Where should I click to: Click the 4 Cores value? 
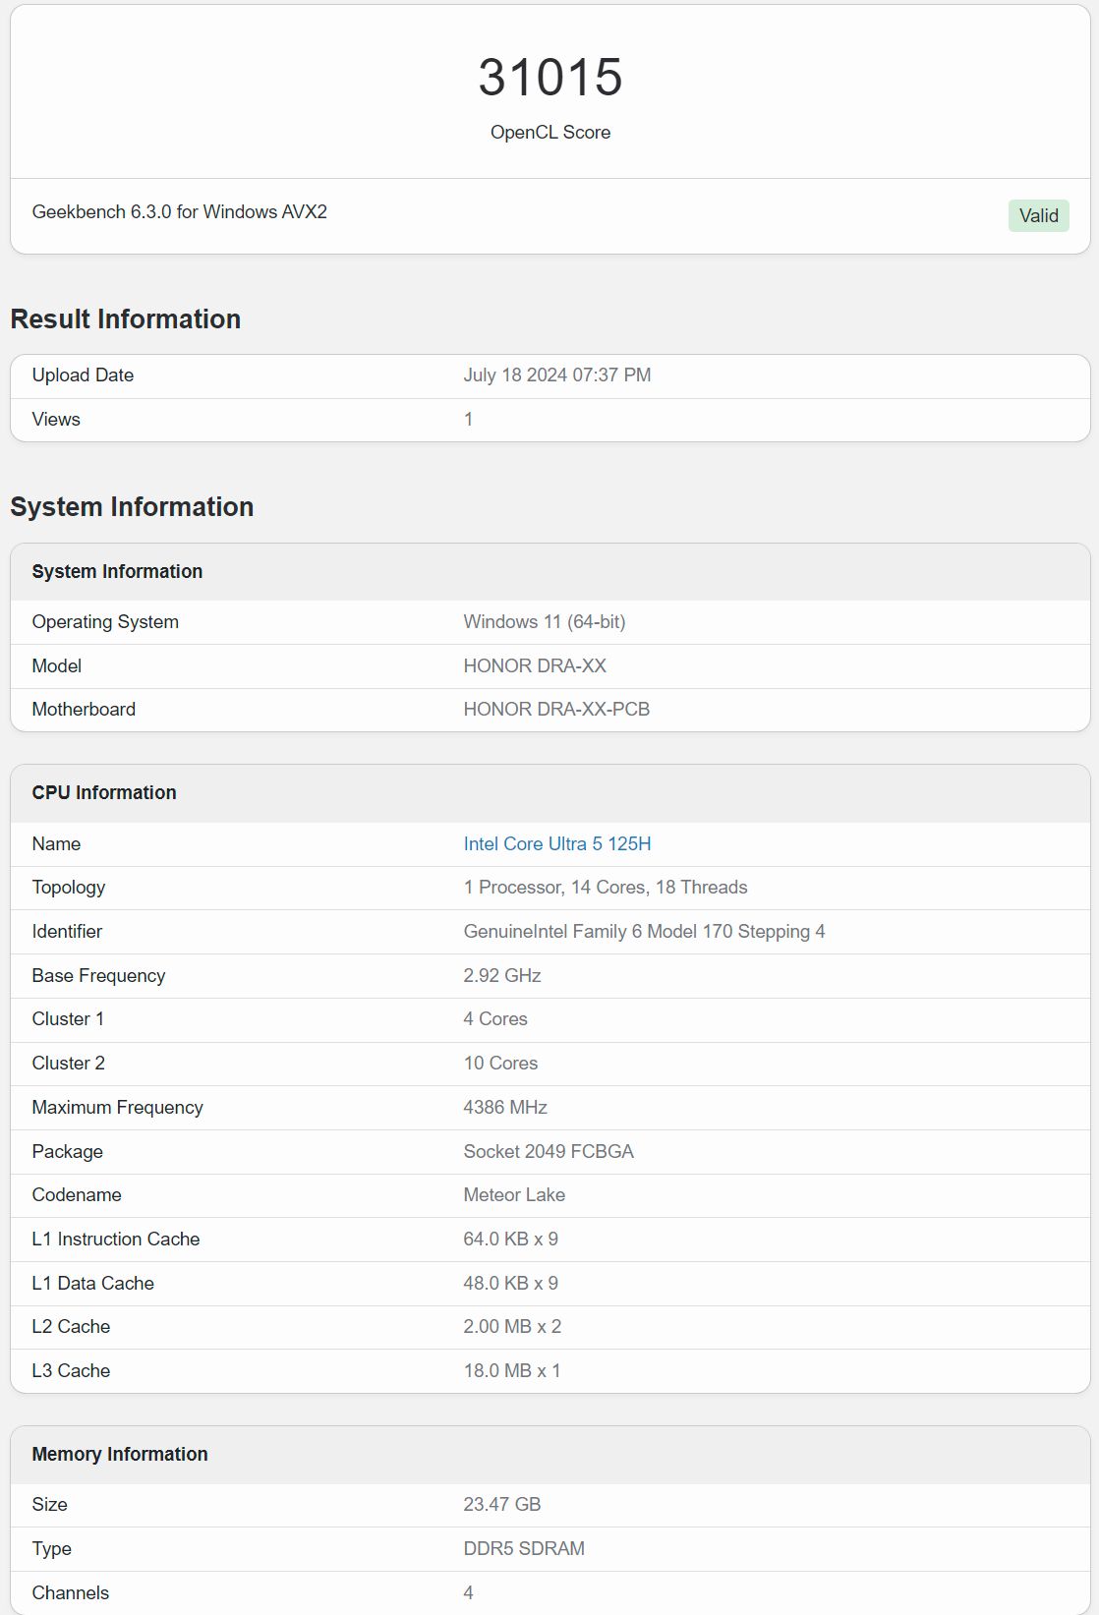pos(494,1018)
